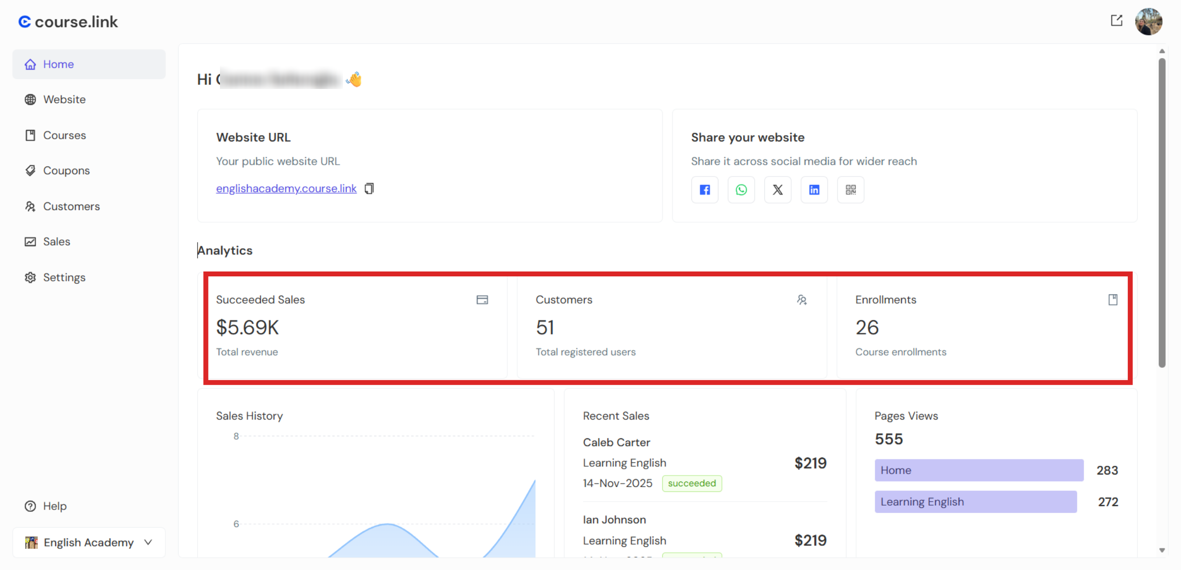Share website on X
Image resolution: width=1181 pixels, height=570 pixels.
[777, 189]
